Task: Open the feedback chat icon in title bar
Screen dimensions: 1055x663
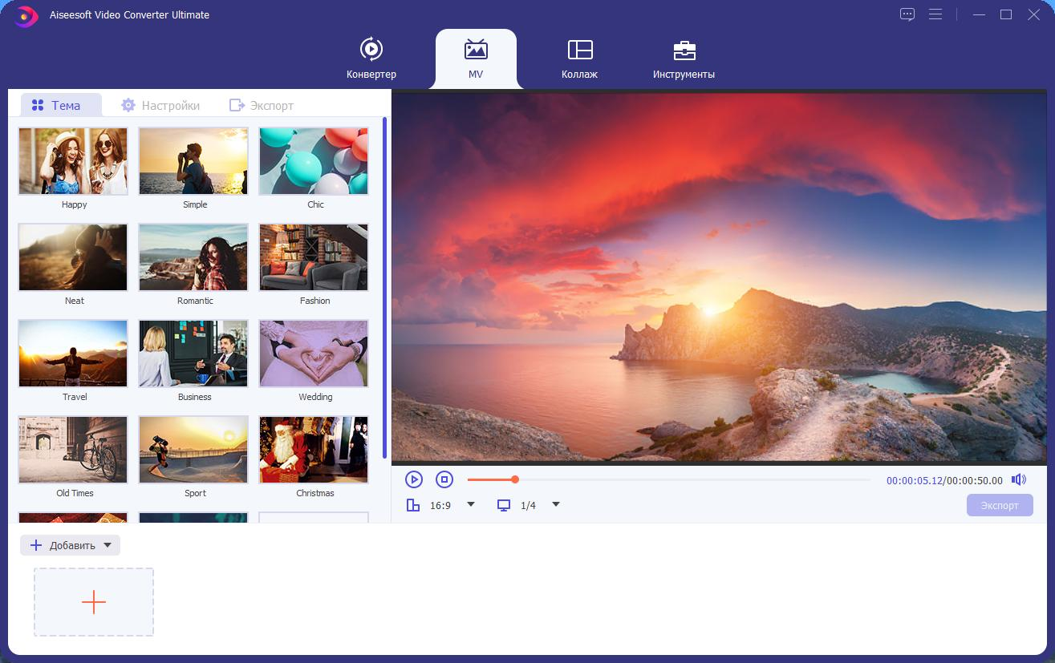Action: click(x=907, y=14)
